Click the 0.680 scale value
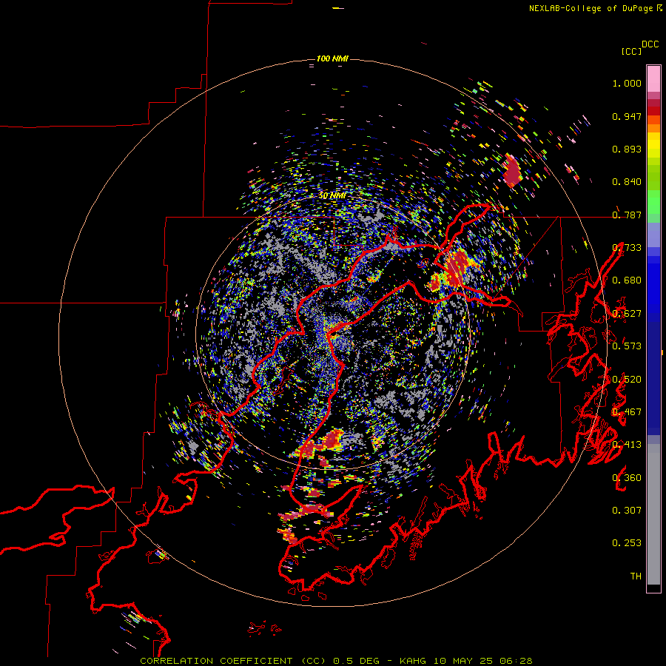This screenshot has height=666, width=666. 627,280
